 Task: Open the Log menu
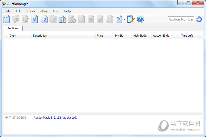[56, 11]
